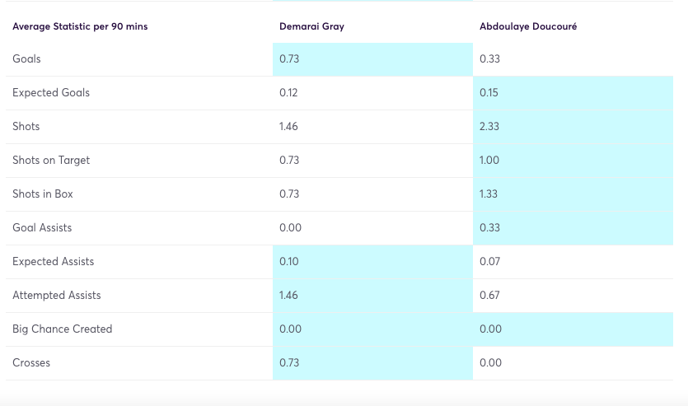Select the Big Chance Created row label

click(x=63, y=329)
